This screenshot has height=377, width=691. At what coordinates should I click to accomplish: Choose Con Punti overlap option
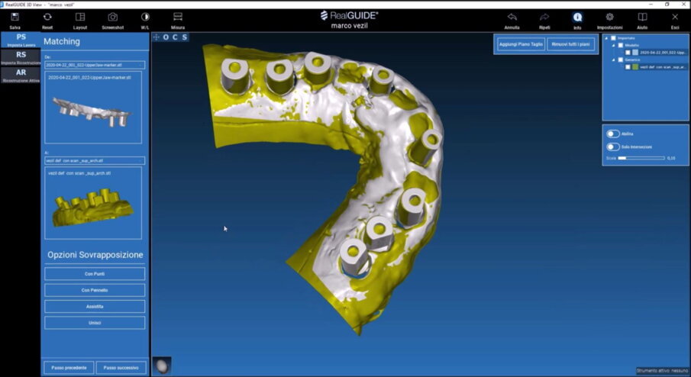[95, 273]
